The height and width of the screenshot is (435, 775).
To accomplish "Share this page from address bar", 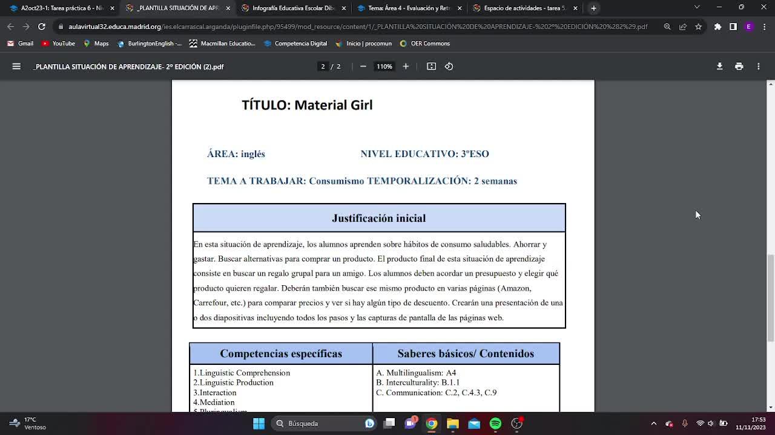I will (682, 27).
